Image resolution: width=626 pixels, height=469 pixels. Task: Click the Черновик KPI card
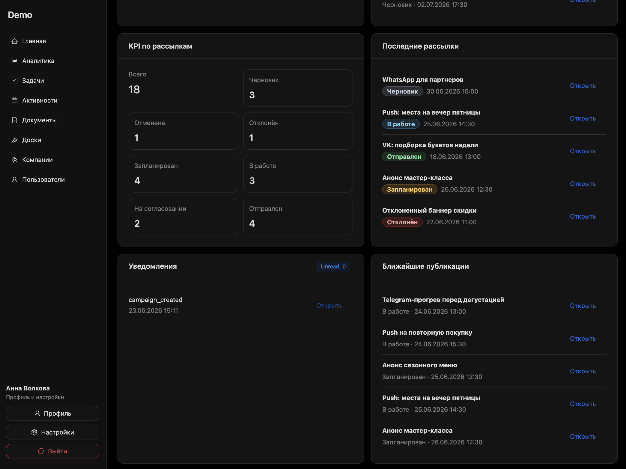[298, 88]
